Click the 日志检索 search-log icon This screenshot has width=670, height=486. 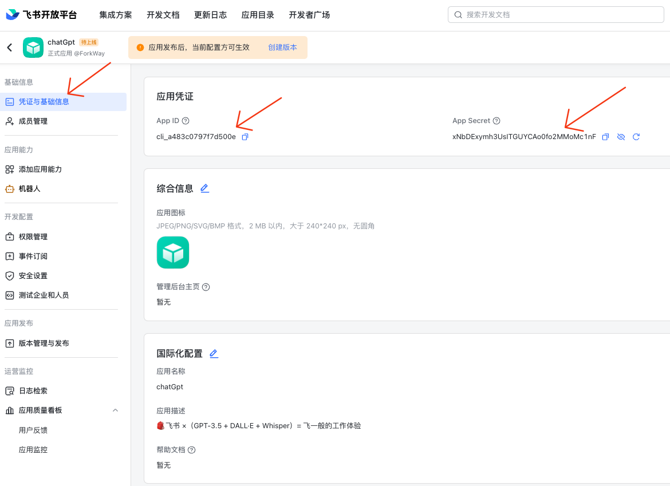(9, 391)
